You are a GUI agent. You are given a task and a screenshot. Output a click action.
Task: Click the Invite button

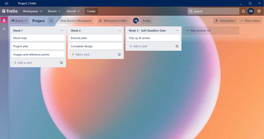tap(146, 20)
